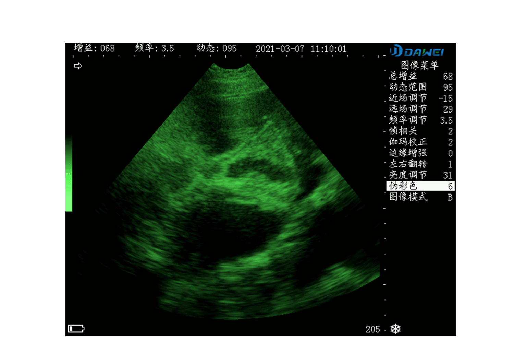This screenshot has height=364, width=514.
Task: Click the DAWEI logo
Action: tap(417, 51)
